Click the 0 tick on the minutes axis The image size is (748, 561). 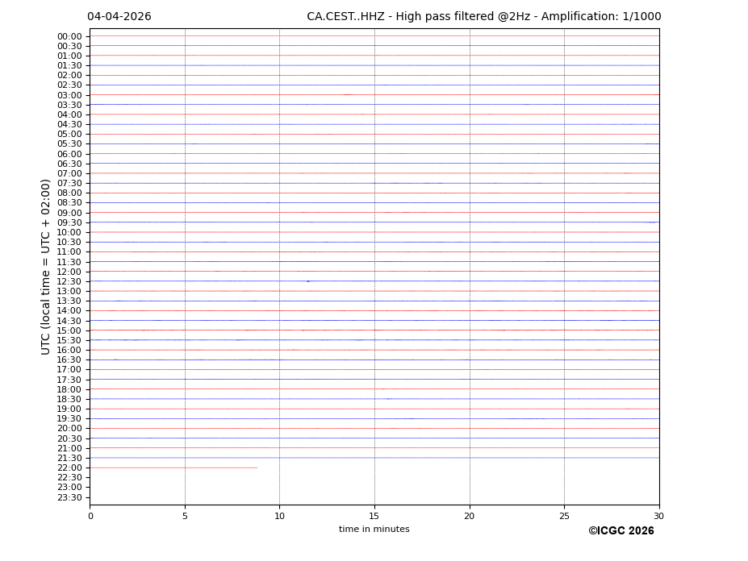(x=90, y=516)
